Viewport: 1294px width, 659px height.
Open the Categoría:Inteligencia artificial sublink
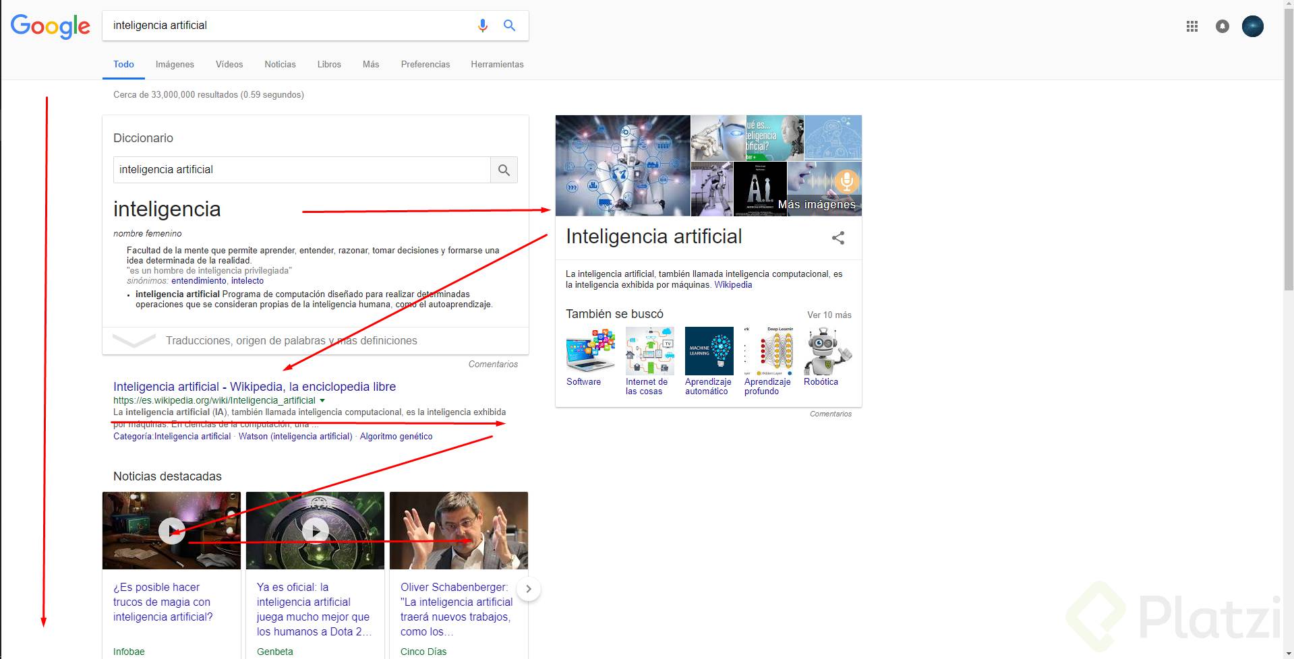172,437
